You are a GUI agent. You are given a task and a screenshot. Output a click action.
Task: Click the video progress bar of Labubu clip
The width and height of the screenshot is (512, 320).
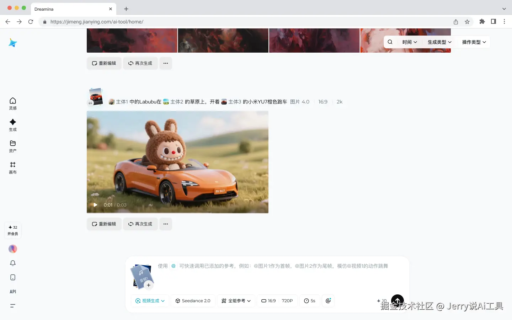coord(177,212)
